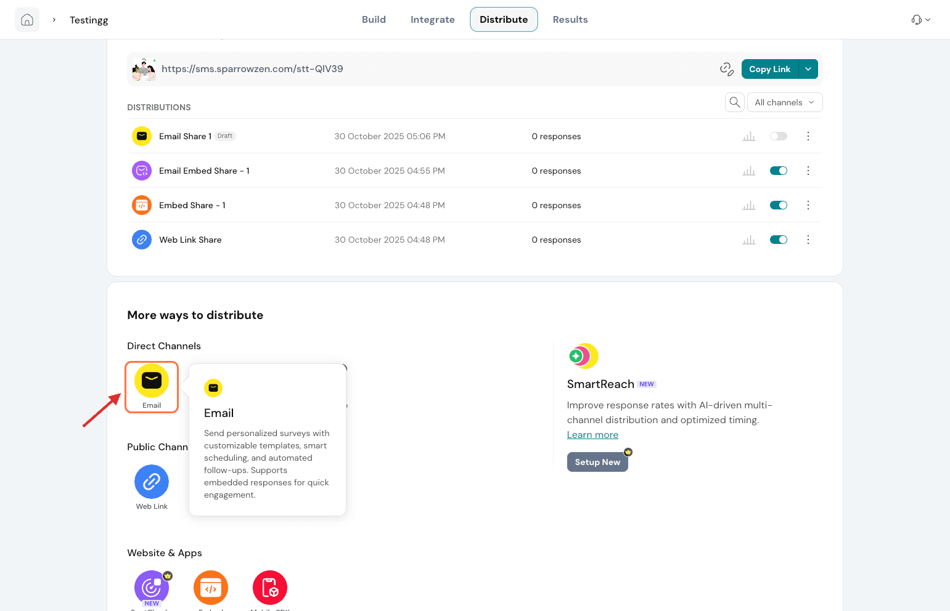950x611 pixels.
Task: Open more options for Embed Share - 1
Action: pos(808,205)
